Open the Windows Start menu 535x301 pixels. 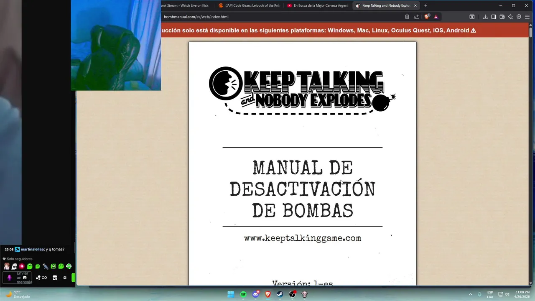[231, 294]
